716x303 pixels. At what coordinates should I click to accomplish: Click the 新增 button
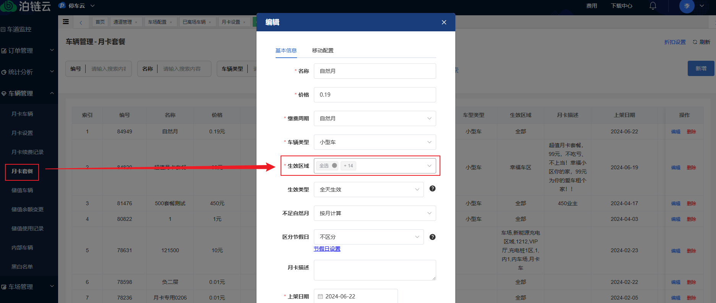pos(701,68)
